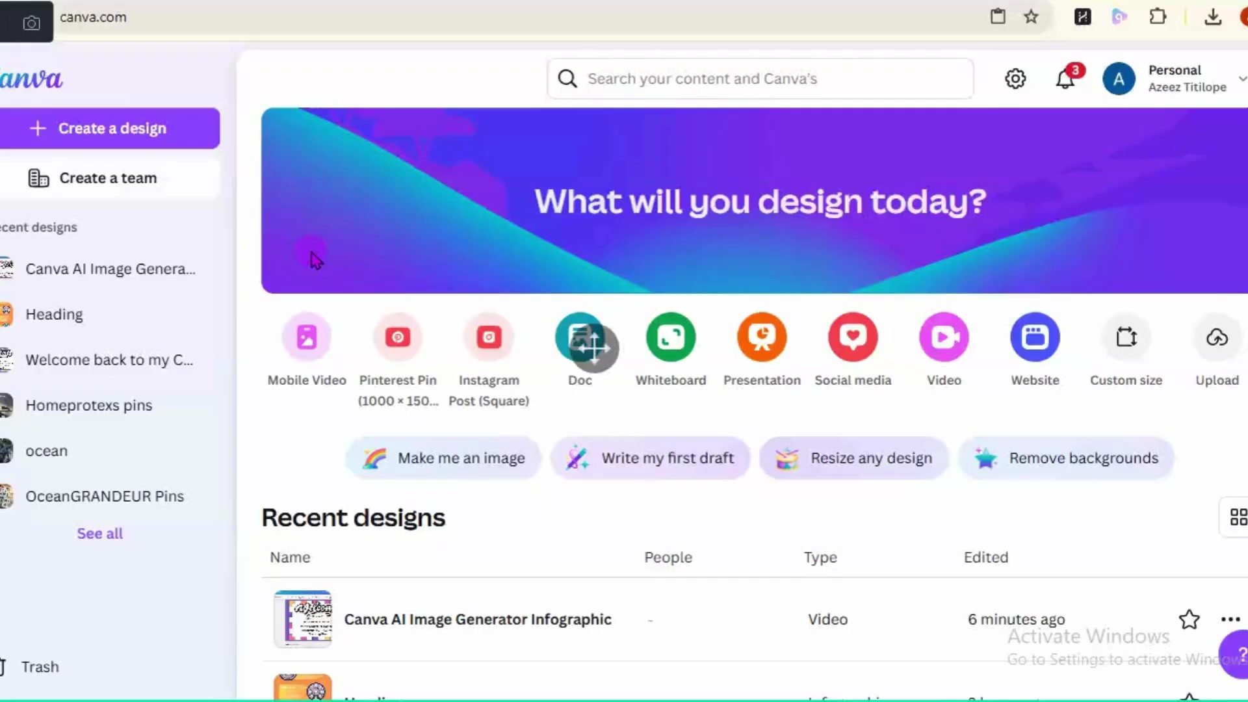
Task: Click the Canva logo
Action: coord(31,79)
